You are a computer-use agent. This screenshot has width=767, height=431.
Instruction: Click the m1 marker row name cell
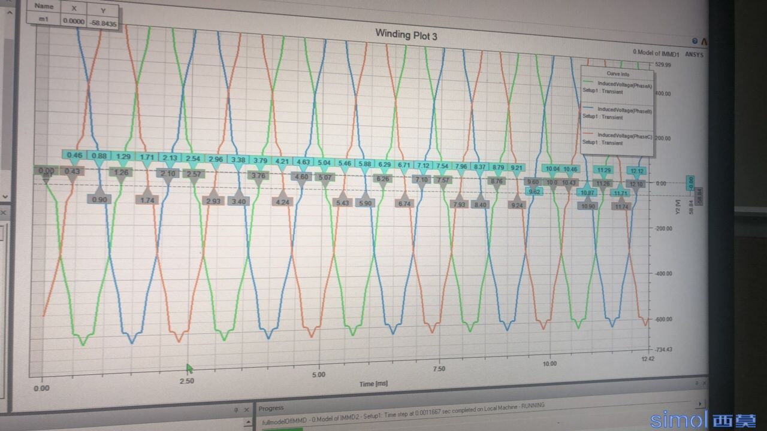tap(43, 20)
